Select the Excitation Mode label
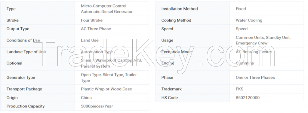The height and width of the screenshot is (113, 308). click(176, 52)
